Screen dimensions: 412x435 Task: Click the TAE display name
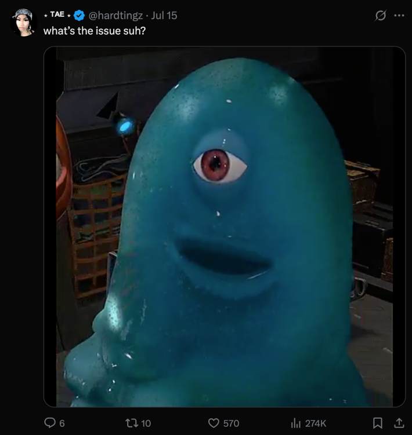[x=57, y=16]
